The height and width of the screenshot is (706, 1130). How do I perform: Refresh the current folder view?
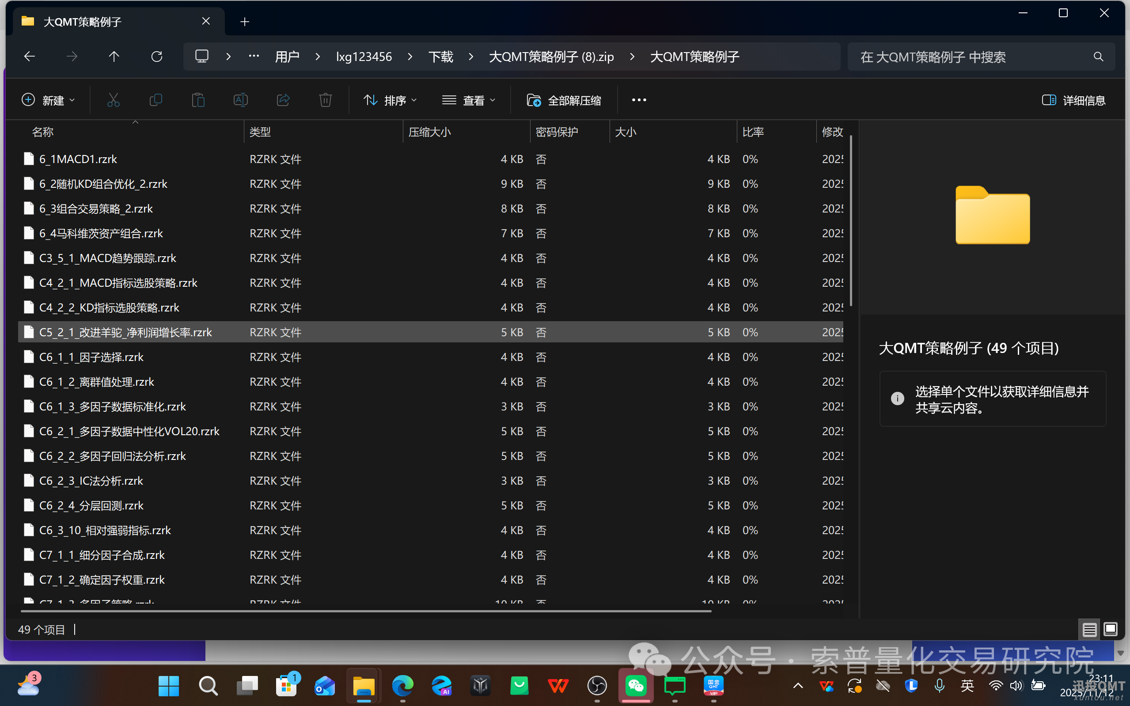point(157,57)
